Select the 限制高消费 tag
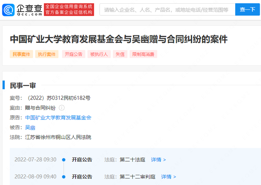The image size is (261, 185). pos(143,54)
